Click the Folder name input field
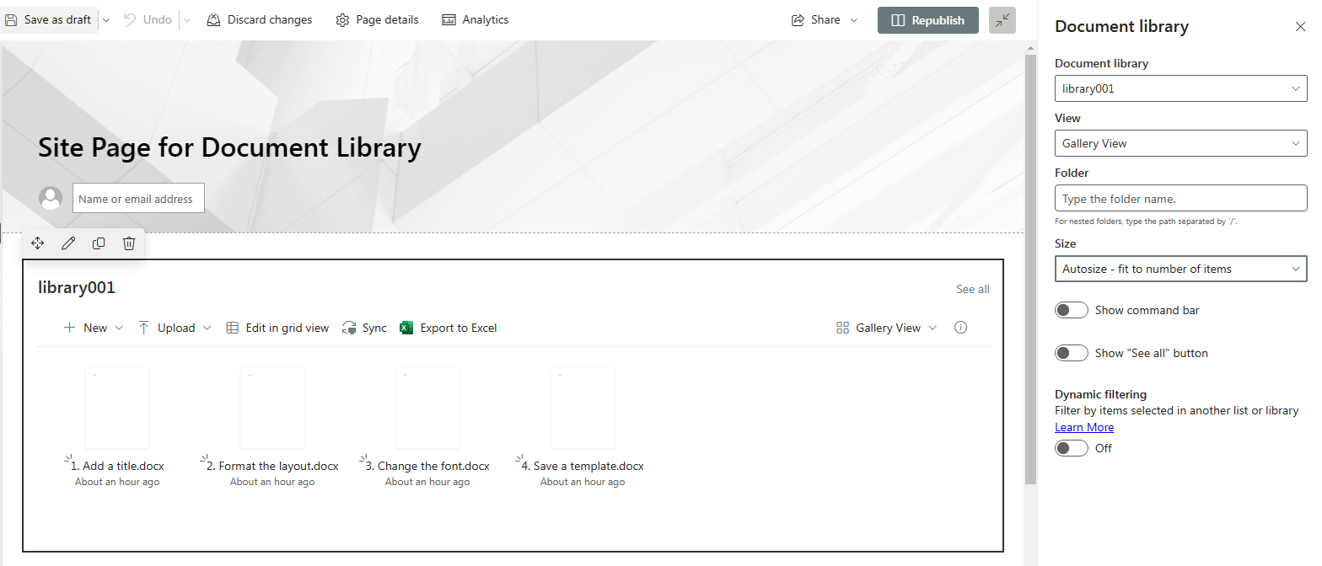The height and width of the screenshot is (566, 1322). [x=1180, y=199]
